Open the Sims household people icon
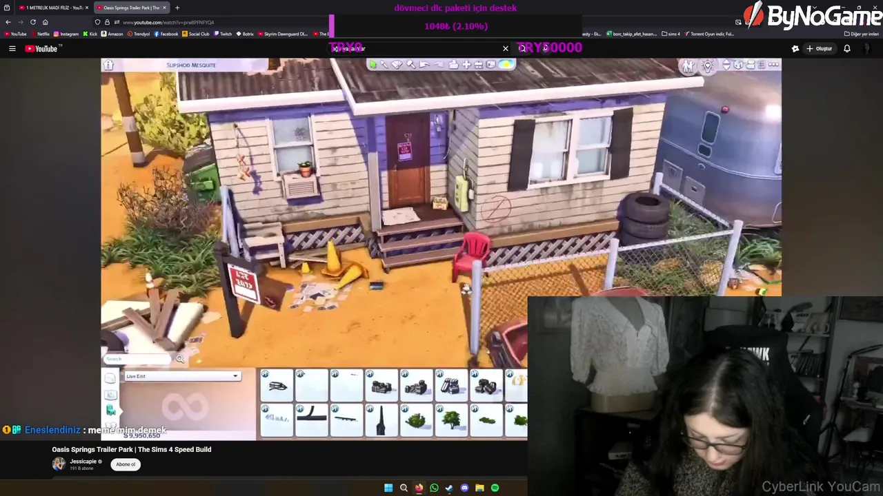The height and width of the screenshot is (496, 883). (x=688, y=66)
